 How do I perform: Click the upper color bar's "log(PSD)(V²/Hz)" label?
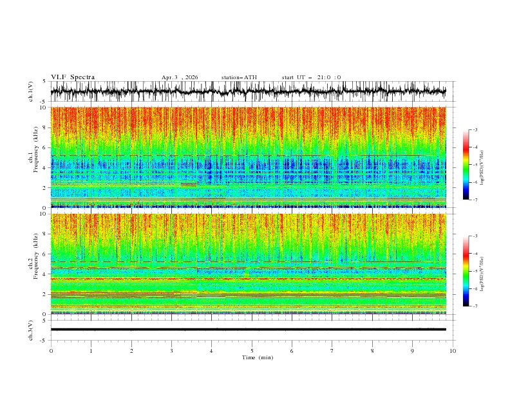click(x=482, y=168)
